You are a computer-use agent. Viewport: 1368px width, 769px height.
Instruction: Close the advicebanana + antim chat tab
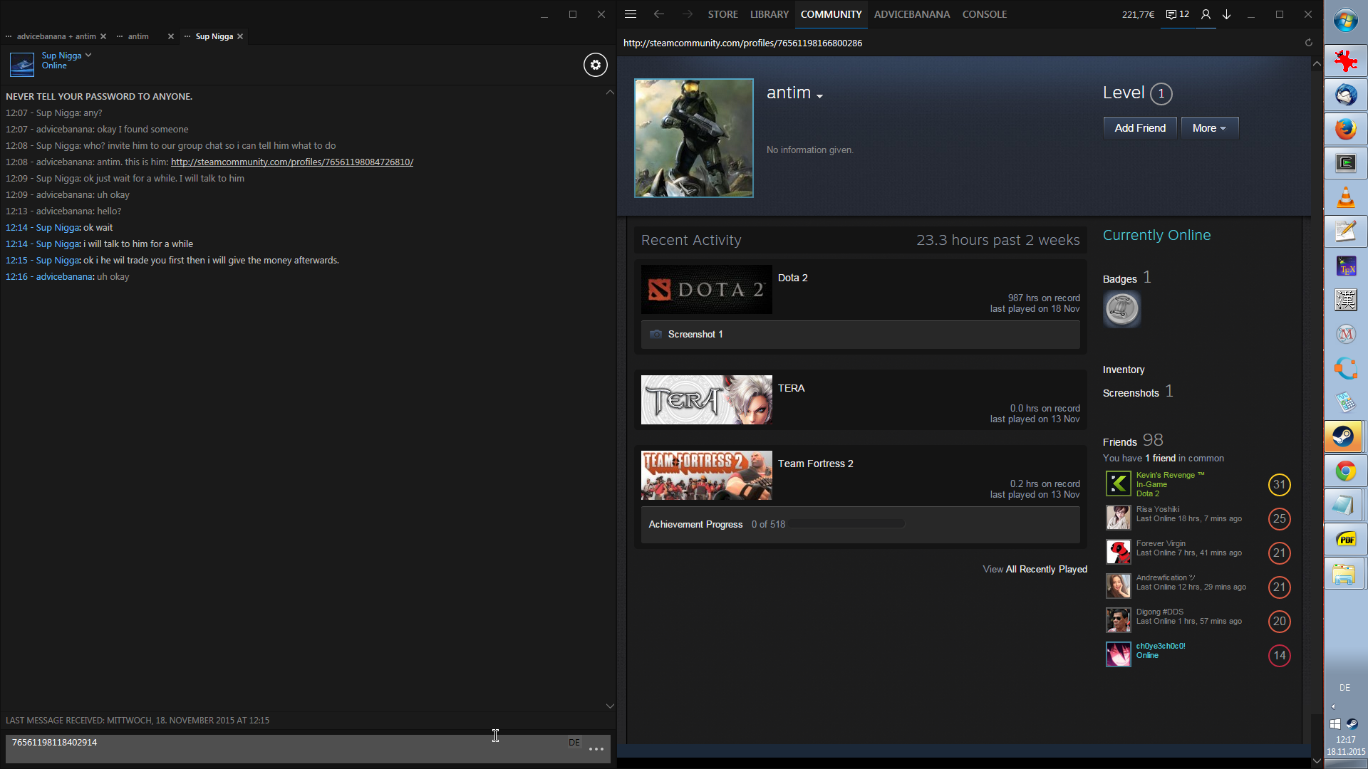point(103,36)
